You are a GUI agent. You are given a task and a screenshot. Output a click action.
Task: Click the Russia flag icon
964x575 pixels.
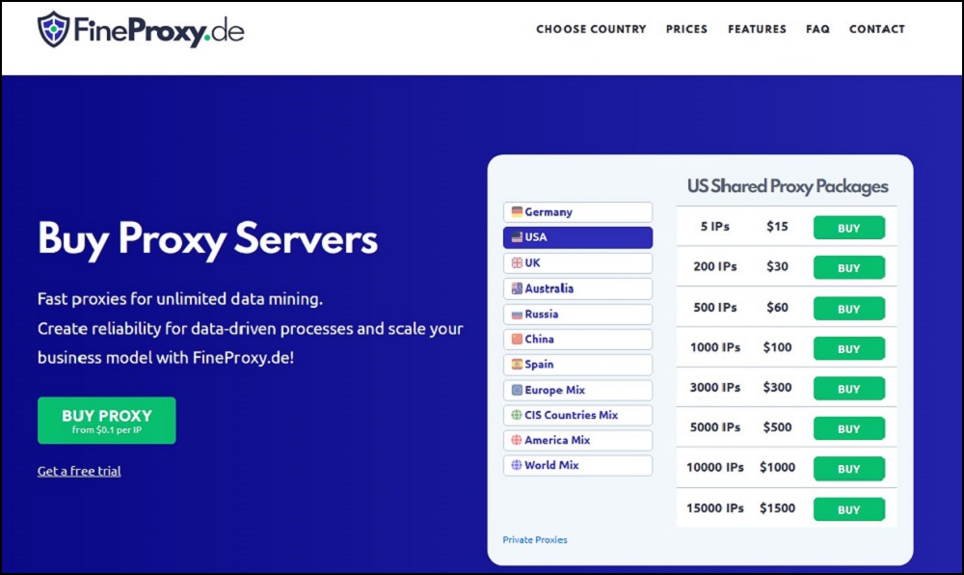[x=517, y=314]
